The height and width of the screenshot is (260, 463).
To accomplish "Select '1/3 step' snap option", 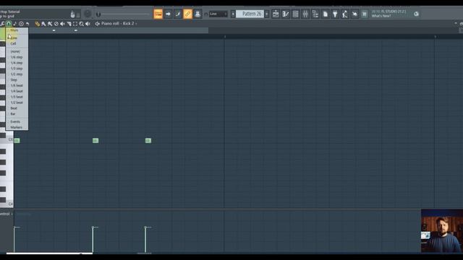I will coord(17,69).
